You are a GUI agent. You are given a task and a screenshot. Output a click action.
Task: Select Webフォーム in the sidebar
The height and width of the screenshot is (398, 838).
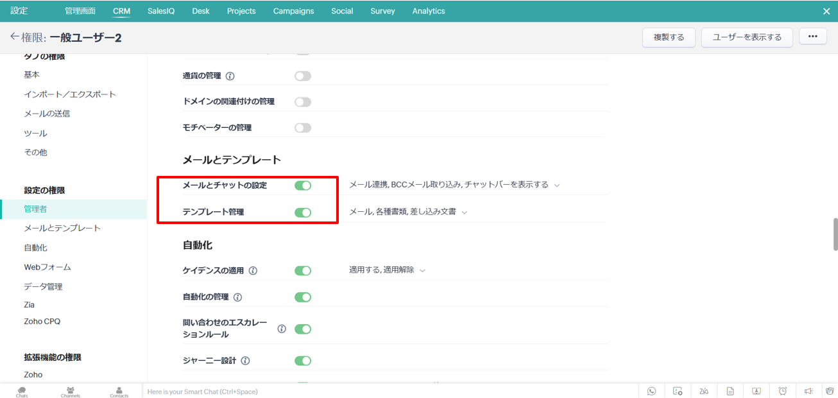coord(47,266)
